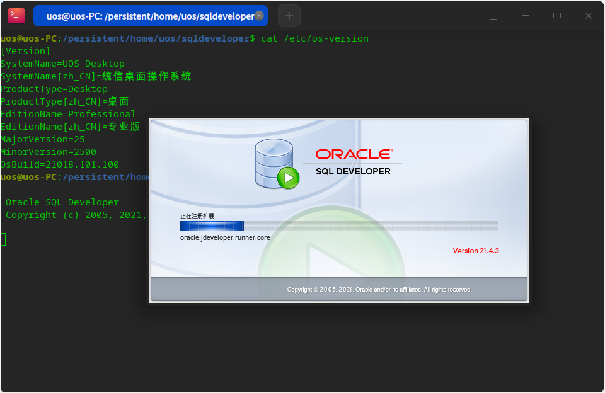
Task: Open the terminal hamburger menu
Action: 494,16
